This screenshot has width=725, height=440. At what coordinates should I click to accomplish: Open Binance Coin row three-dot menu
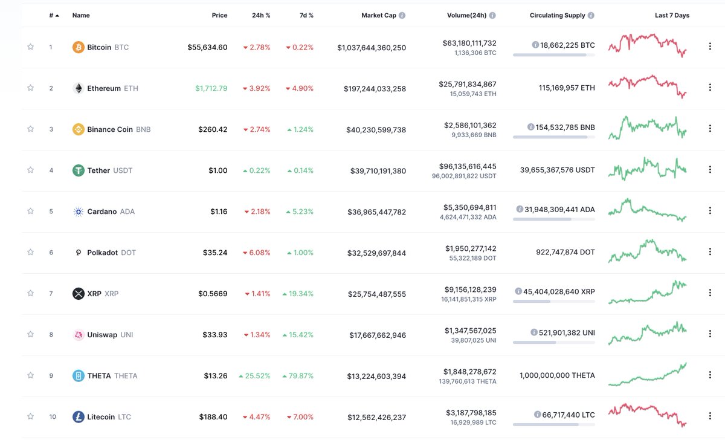pos(710,129)
